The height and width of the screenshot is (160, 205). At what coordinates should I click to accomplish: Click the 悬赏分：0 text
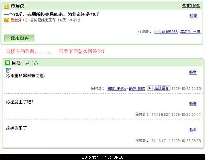tap(19, 20)
